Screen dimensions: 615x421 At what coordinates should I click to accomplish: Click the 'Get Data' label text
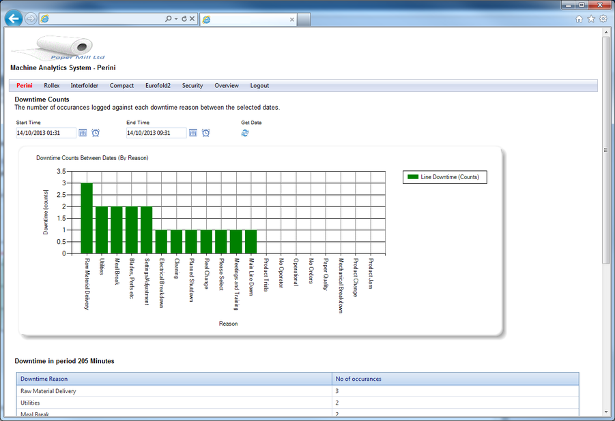pos(251,123)
